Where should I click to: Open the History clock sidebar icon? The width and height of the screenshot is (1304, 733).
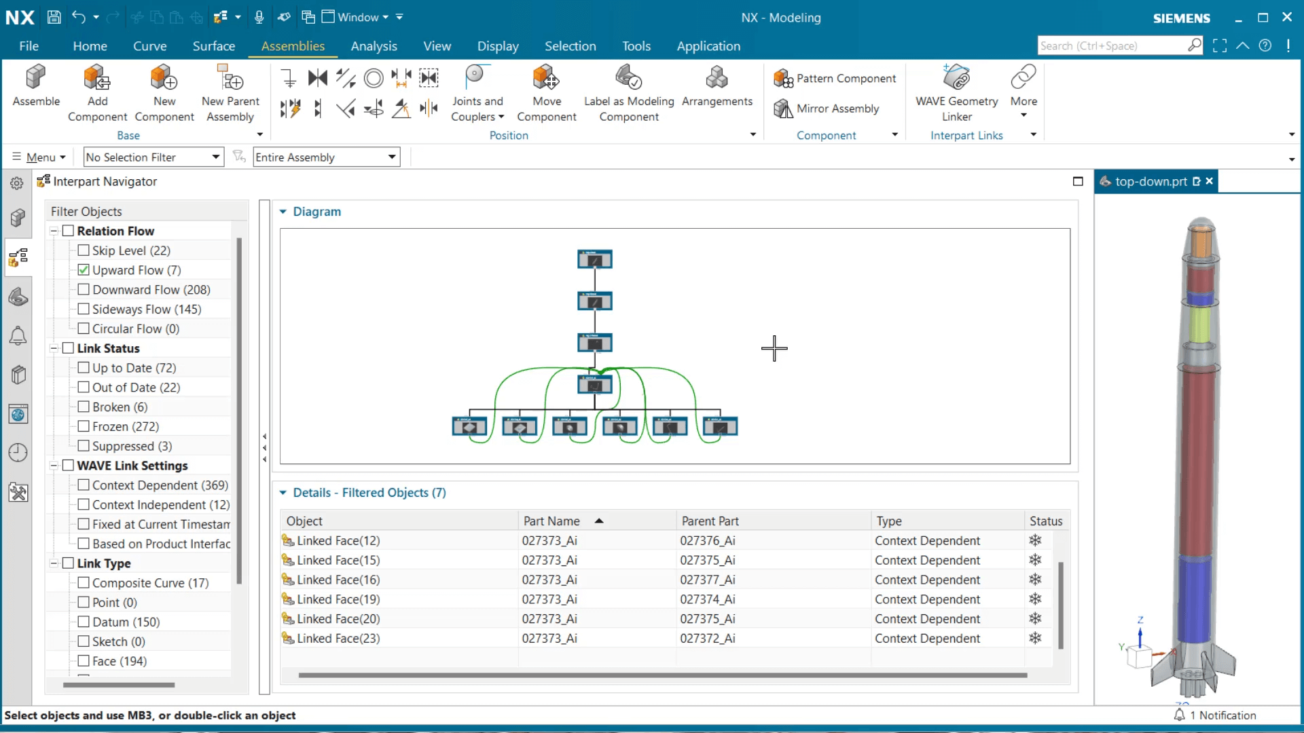pos(18,453)
